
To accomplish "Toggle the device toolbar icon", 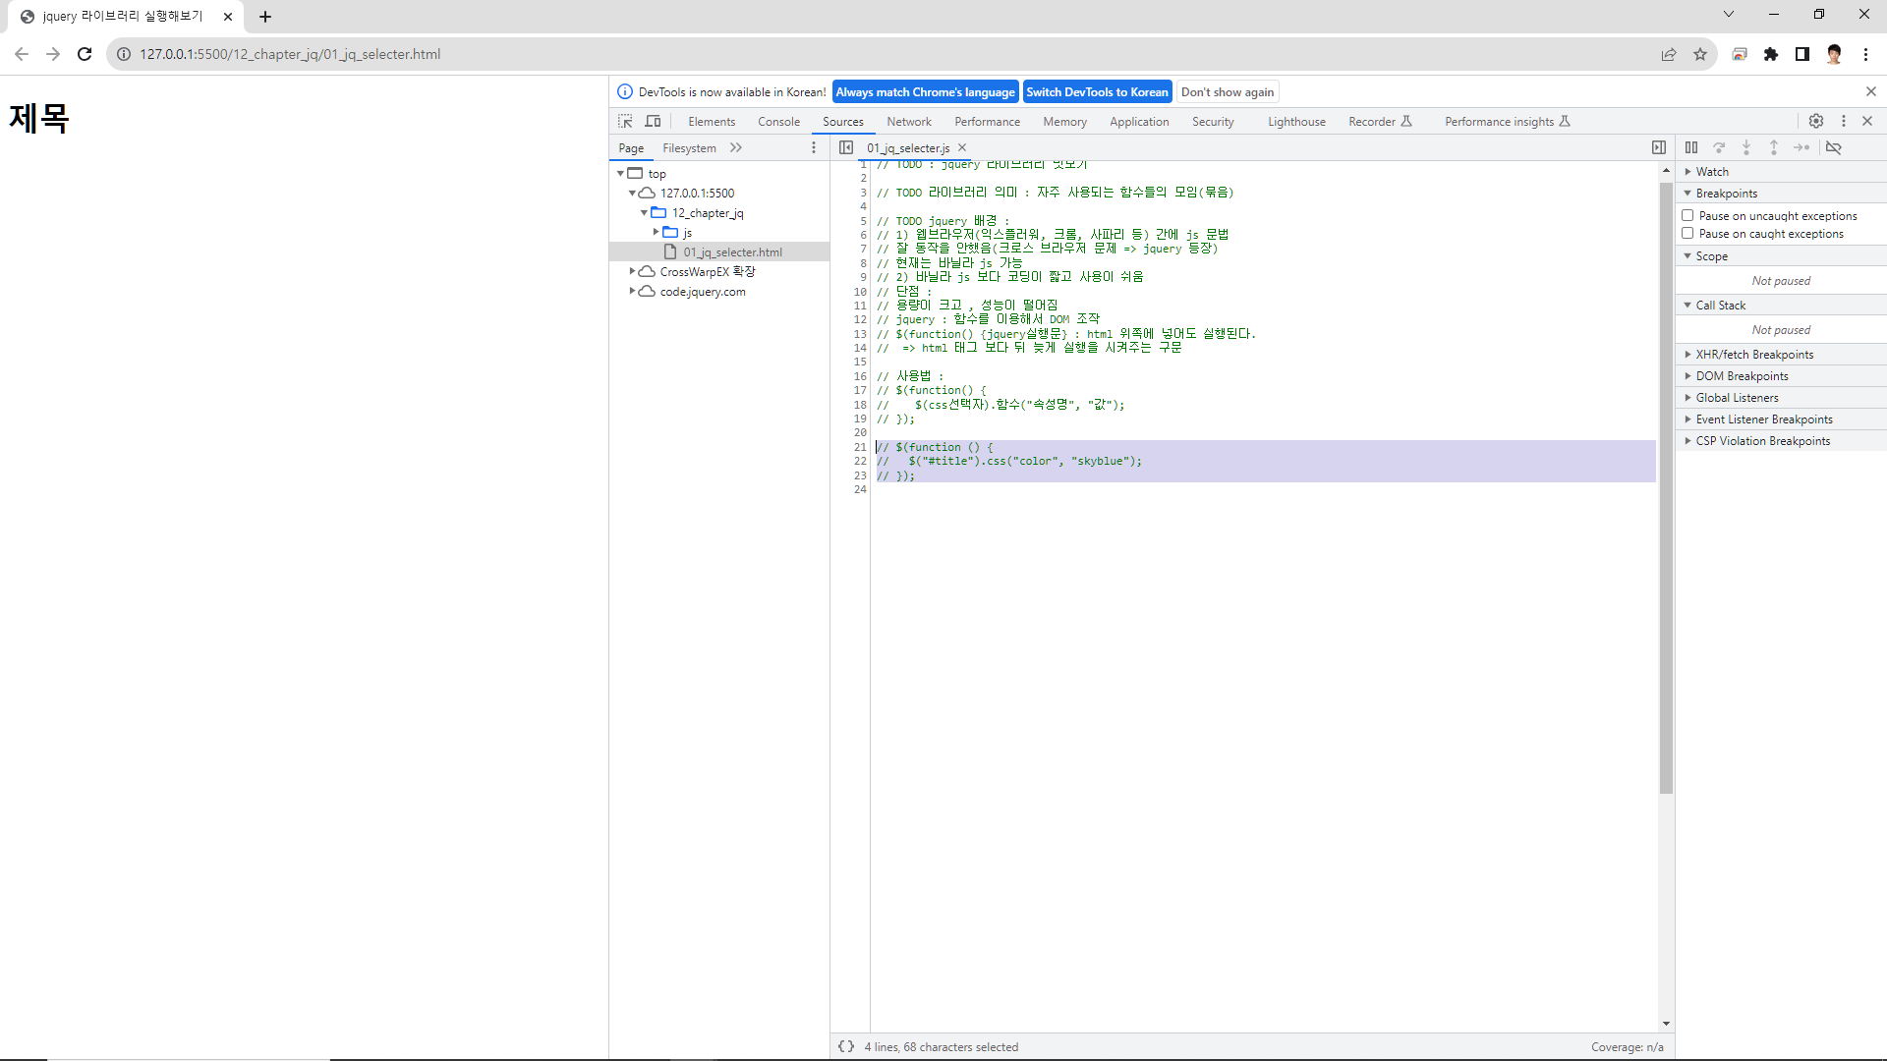I will tap(653, 121).
